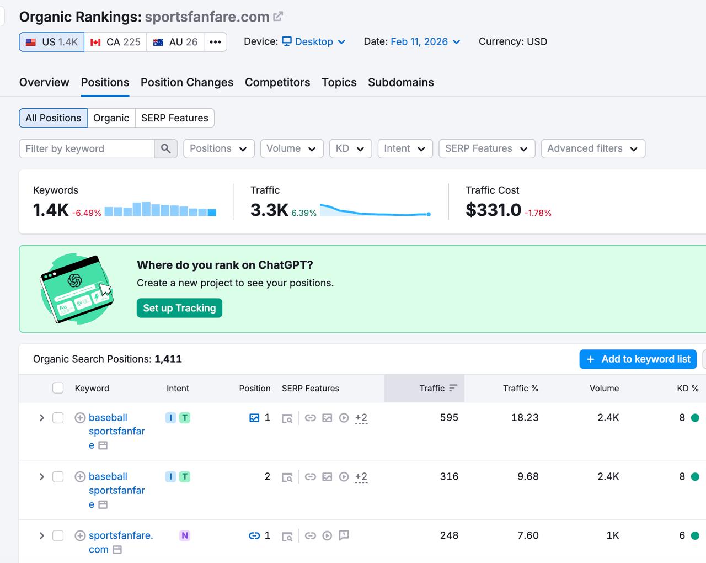This screenshot has width=706, height=563.
Task: Expand the first baseball sportsfanfare row chevron
Action: coord(41,418)
